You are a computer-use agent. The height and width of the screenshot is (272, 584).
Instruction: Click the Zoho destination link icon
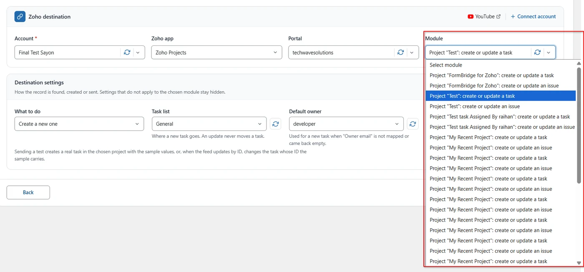point(20,17)
